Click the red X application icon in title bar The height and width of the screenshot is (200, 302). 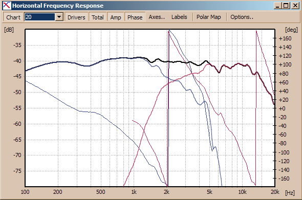coord(7,6)
